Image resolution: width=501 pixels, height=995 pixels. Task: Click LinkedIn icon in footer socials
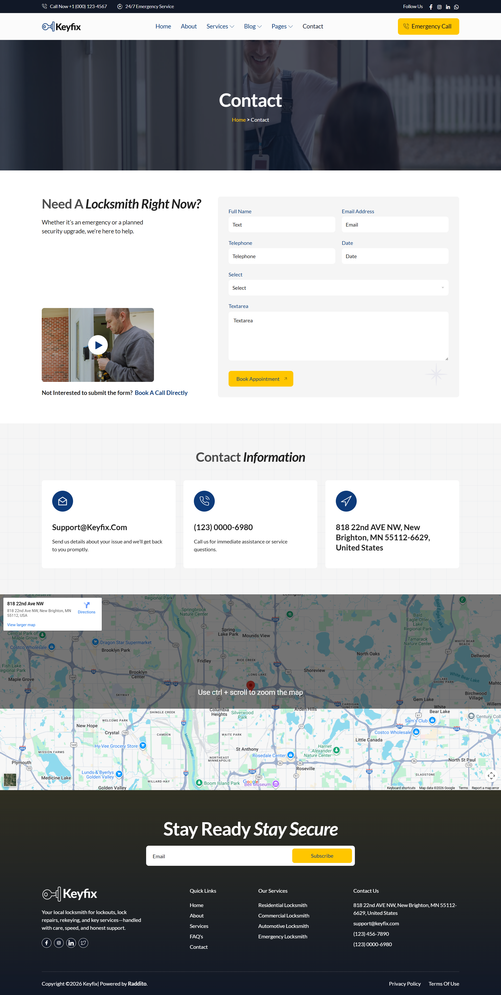[71, 943]
